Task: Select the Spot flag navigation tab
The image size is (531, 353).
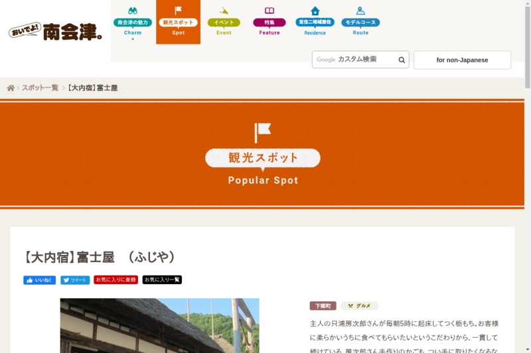Action: pyautogui.click(x=178, y=22)
